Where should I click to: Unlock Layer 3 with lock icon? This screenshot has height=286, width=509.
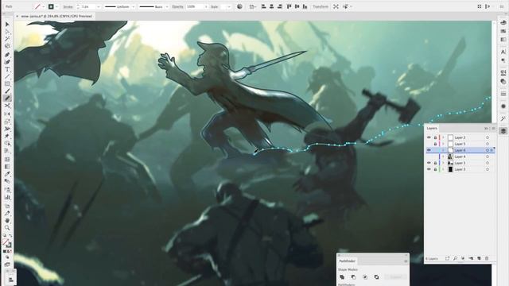click(x=435, y=169)
